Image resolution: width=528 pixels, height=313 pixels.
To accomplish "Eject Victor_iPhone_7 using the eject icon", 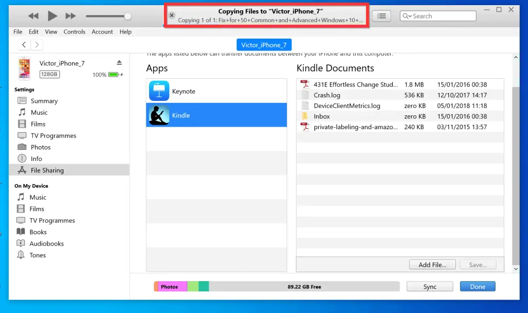I will (x=119, y=63).
